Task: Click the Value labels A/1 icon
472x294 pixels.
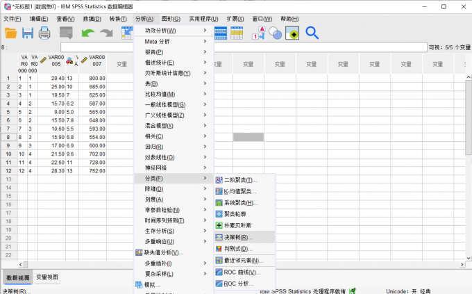Action: pyautogui.click(x=259, y=33)
